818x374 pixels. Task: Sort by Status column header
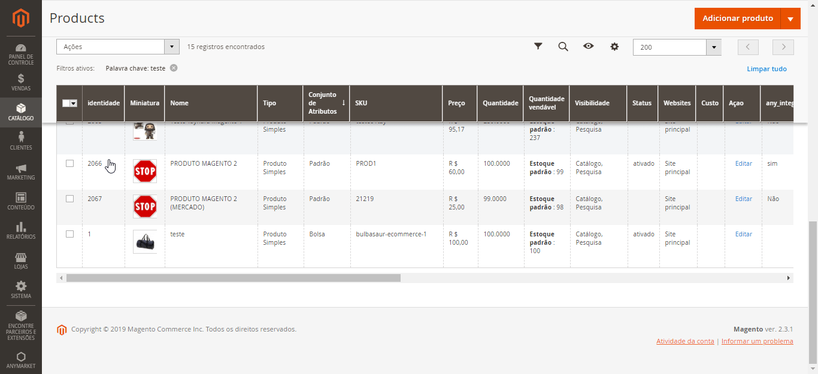tap(642, 103)
